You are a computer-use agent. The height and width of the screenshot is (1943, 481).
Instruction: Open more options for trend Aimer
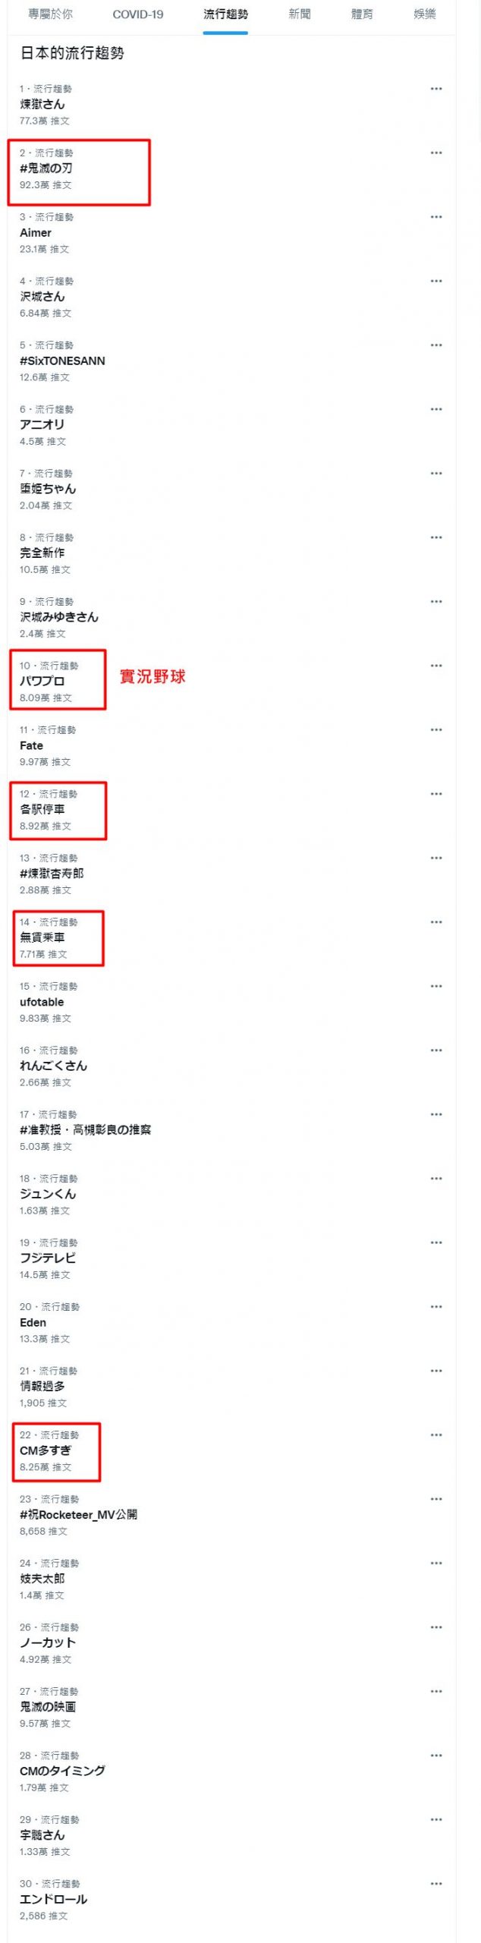(436, 218)
